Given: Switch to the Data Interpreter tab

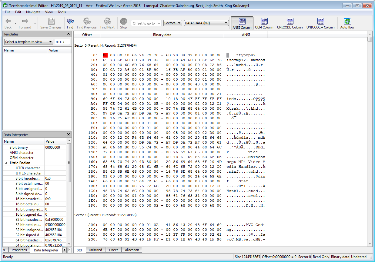Looking at the screenshot, I should tap(46, 250).
